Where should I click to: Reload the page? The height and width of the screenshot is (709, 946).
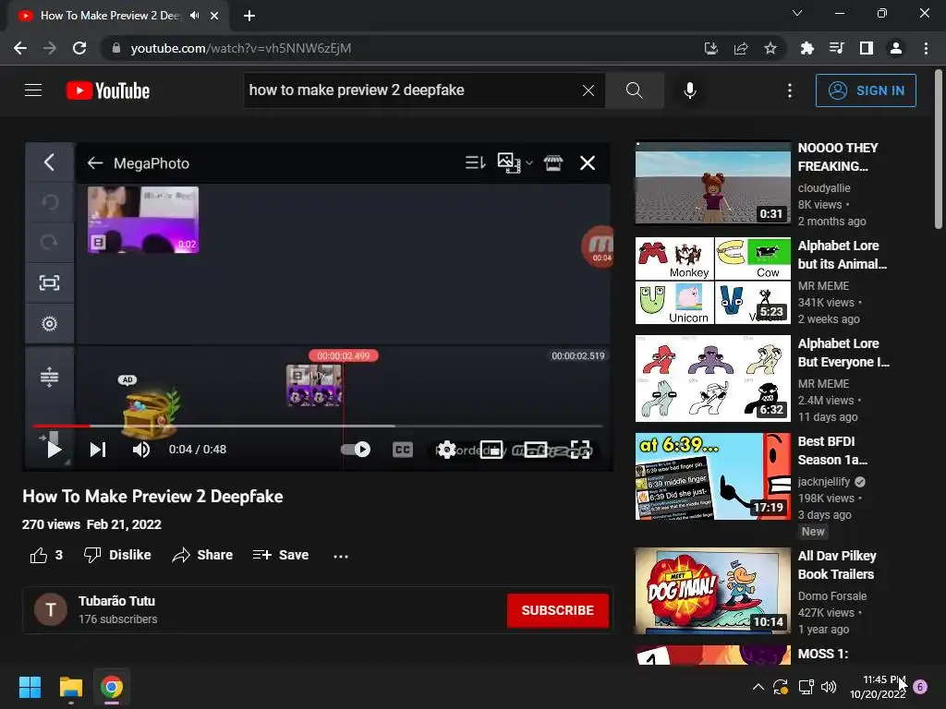coord(79,48)
